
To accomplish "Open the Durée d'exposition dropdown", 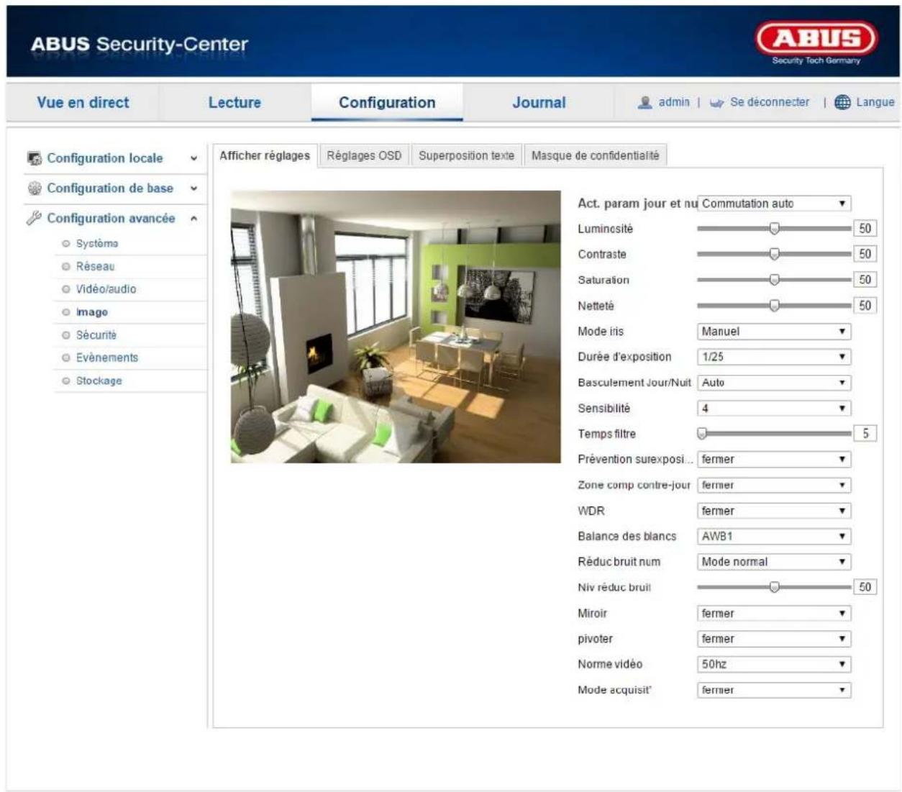I will coord(774,357).
